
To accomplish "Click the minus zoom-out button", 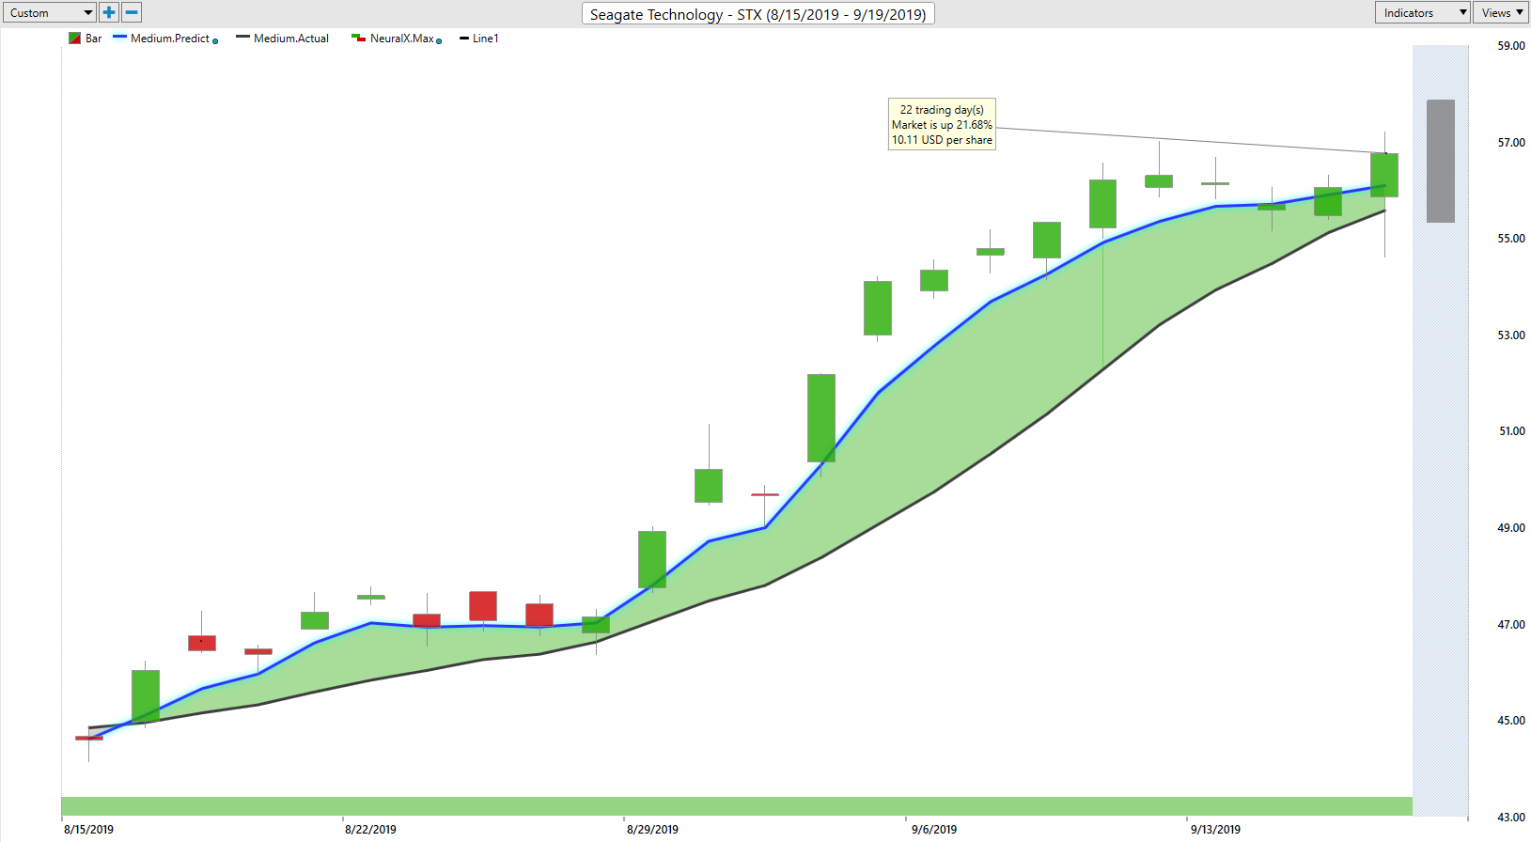I will (132, 12).
